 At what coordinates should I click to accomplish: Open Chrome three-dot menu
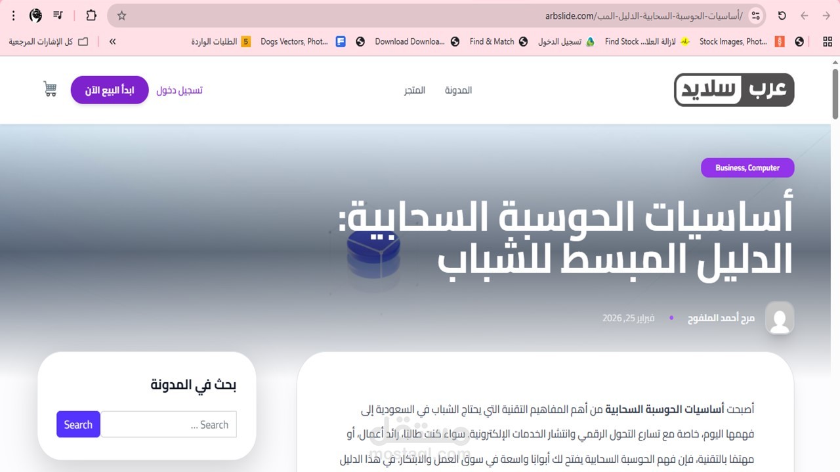[x=13, y=15]
